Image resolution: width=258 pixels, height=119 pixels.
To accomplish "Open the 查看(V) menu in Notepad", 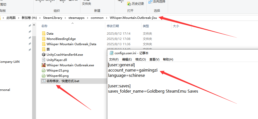I will point(154,59).
